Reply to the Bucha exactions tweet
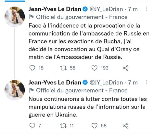The height and width of the screenshot is (134, 154). [x=32, y=68]
